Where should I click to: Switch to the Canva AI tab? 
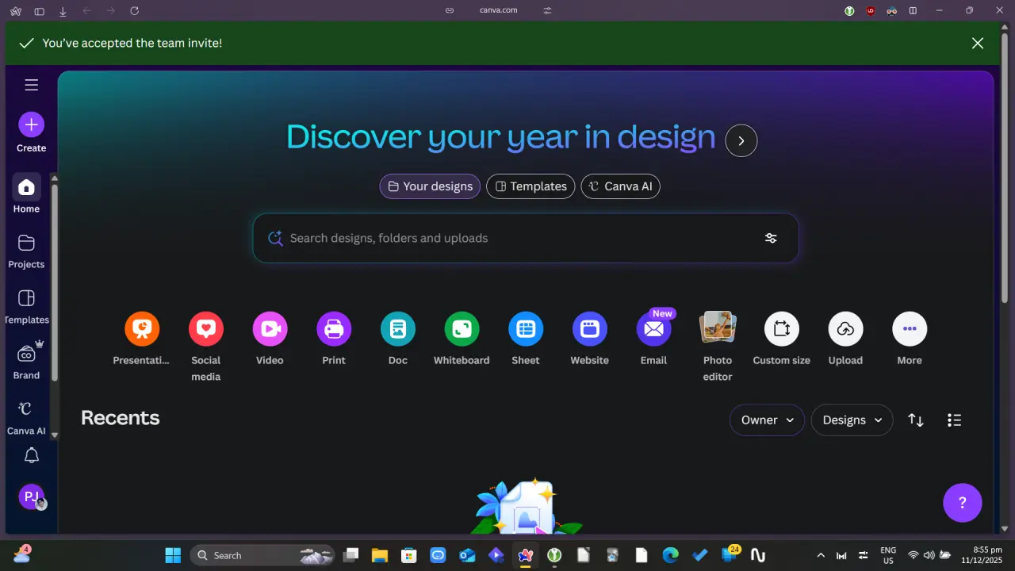pos(621,186)
